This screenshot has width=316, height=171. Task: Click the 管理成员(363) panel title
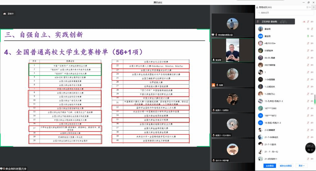click(269, 7)
